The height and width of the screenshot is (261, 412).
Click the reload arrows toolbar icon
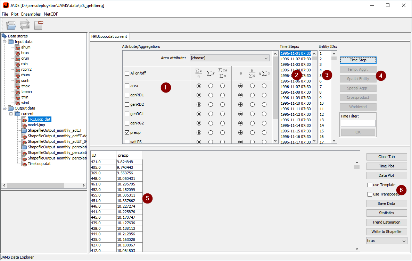(25, 25)
